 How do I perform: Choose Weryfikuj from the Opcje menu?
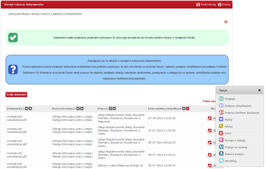click(x=230, y=161)
